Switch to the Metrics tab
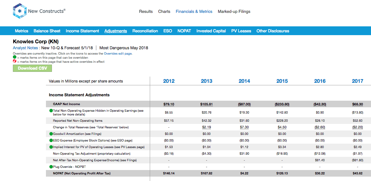The image size is (371, 181). (21, 31)
